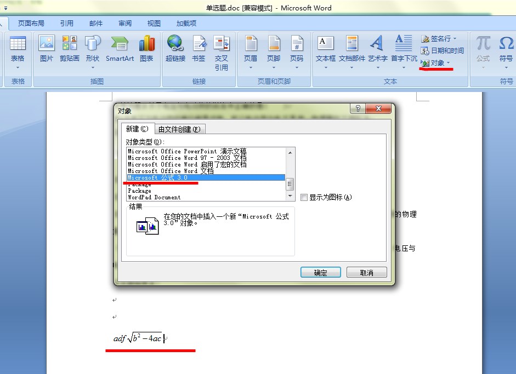Expand the 表格 dropdown arrow
516x374 pixels.
pyautogui.click(x=18, y=68)
